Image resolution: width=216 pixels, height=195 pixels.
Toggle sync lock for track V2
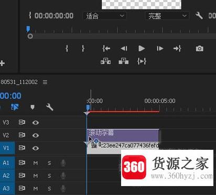[x=22, y=135]
